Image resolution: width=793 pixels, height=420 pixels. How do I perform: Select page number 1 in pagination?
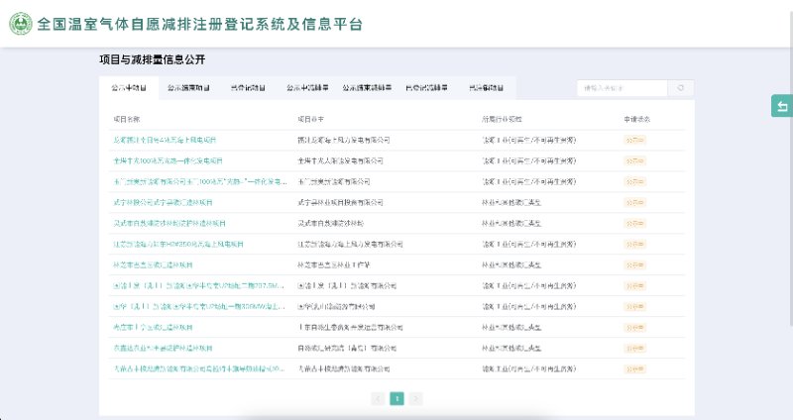point(396,398)
